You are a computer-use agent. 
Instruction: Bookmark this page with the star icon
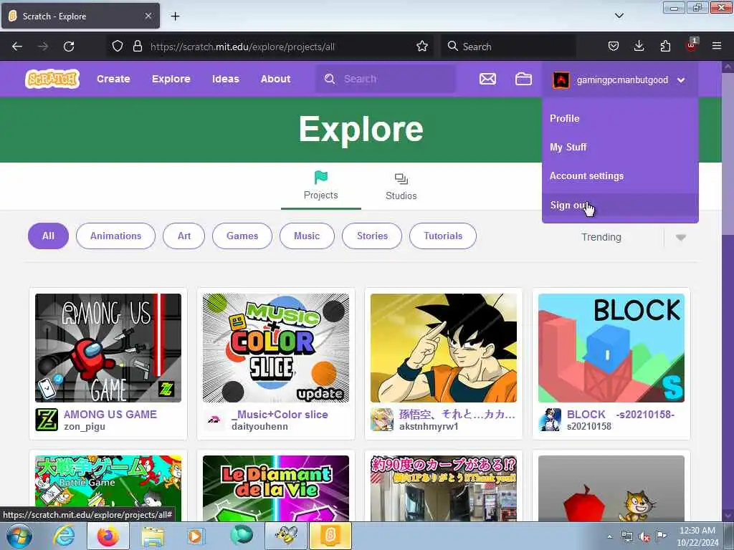[421, 47]
